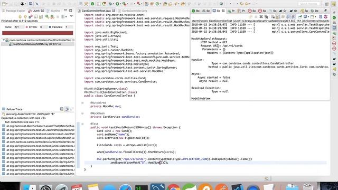The image size is (338, 190).
Task: Open perspective button in top-right toolbar
Action: [327, 4]
